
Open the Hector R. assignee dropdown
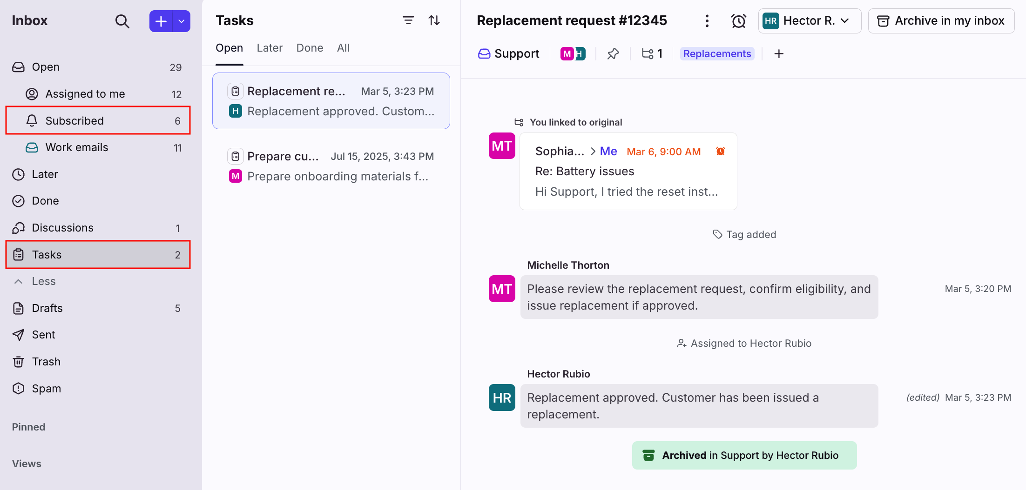coord(809,21)
